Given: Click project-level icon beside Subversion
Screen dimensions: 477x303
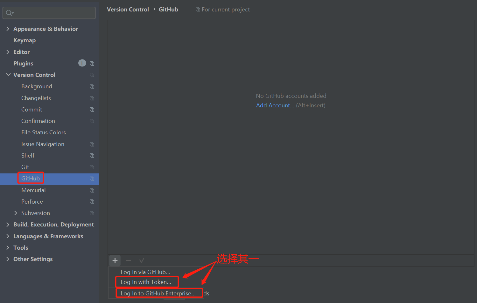Looking at the screenshot, I should [92, 213].
